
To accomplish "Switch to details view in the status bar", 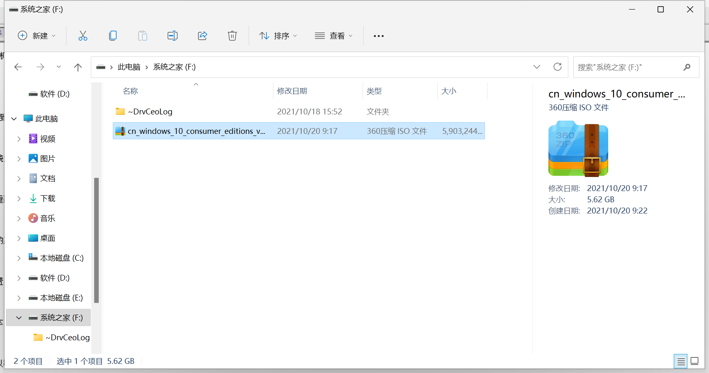I will pos(681,361).
